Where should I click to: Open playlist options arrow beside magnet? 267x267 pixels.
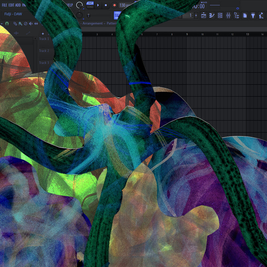(x=2, y=23)
